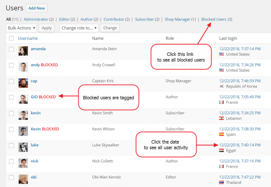This screenshot has width=271, height=187.
Task: Click the Republic of Korea flag icon
Action: pos(222,86)
